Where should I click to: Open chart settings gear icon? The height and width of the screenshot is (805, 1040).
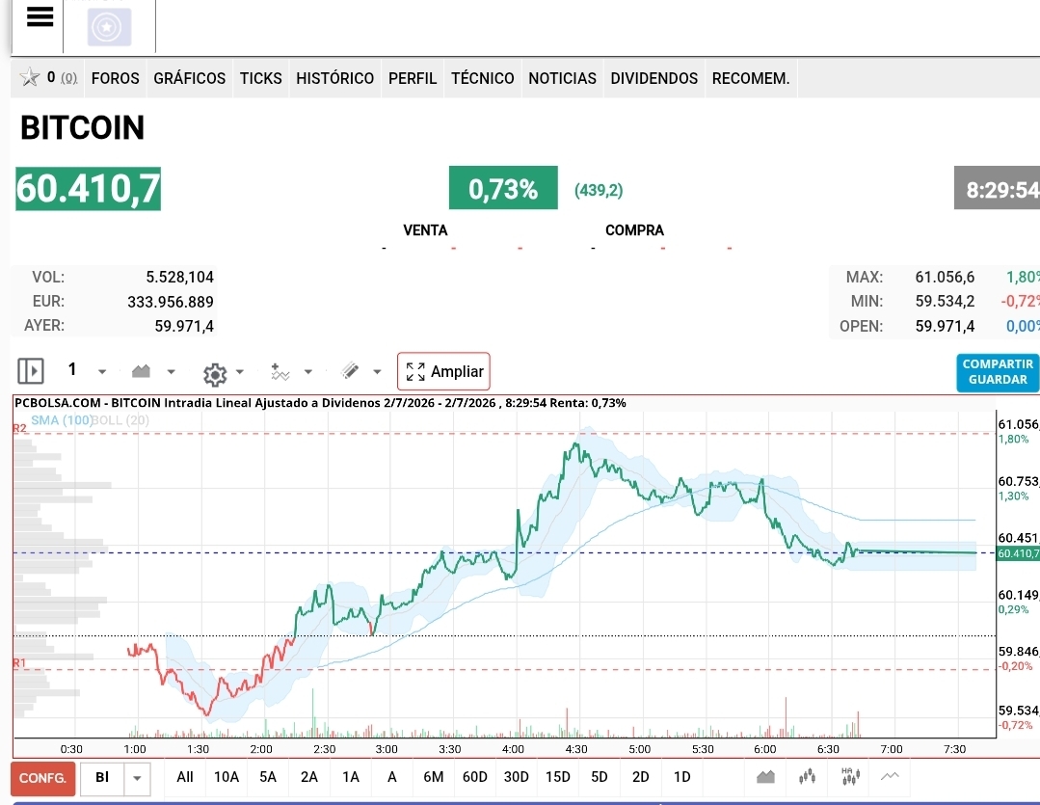click(x=215, y=374)
